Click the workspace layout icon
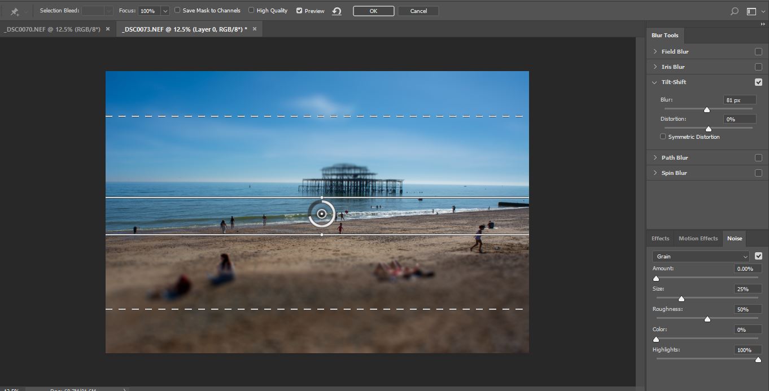Viewport: 769px width, 391px height. (751, 11)
